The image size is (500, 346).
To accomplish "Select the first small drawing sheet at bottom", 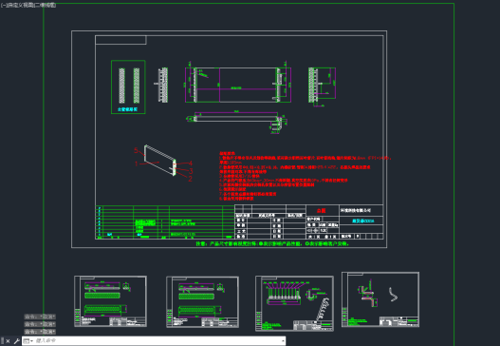I will click(x=110, y=301).
